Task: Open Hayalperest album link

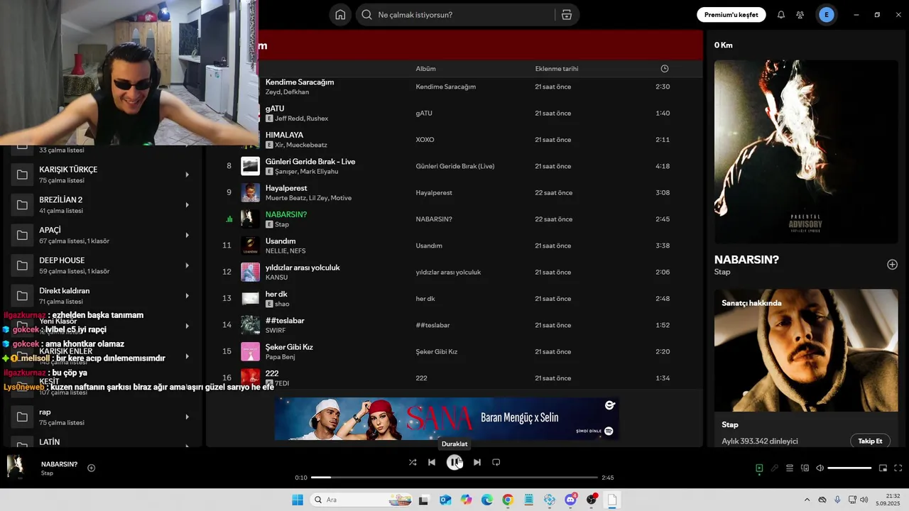Action: tap(434, 192)
